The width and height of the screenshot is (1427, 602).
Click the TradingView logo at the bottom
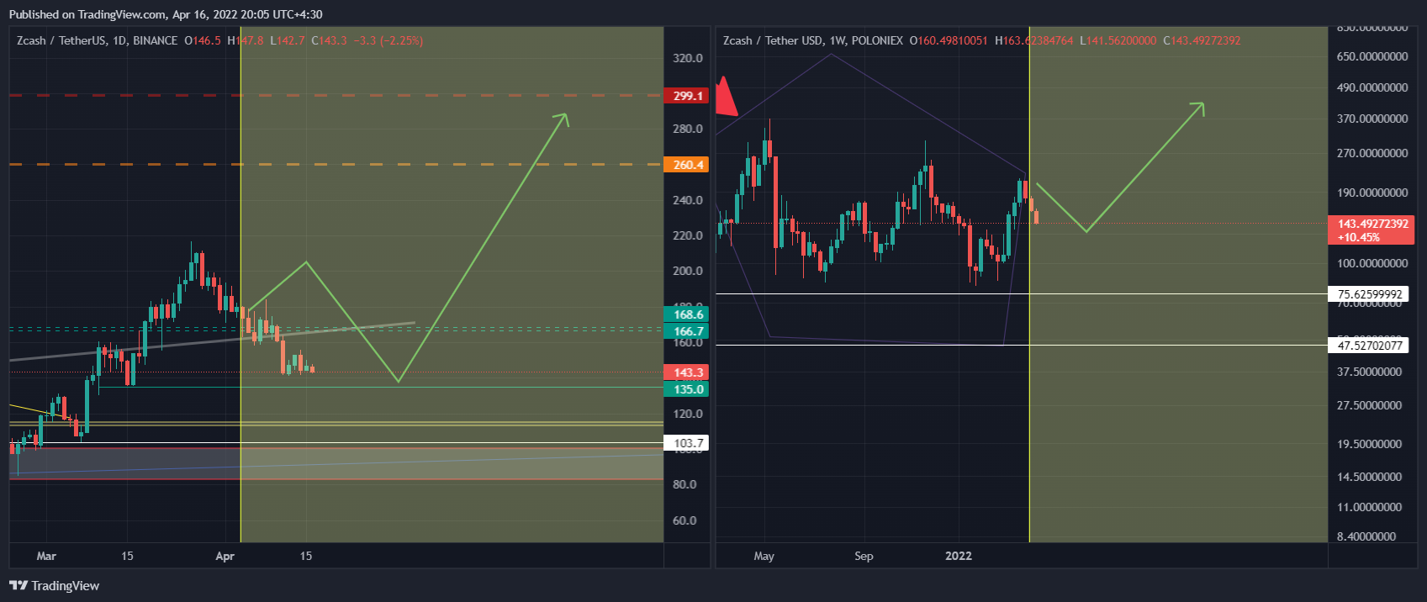tap(55, 586)
